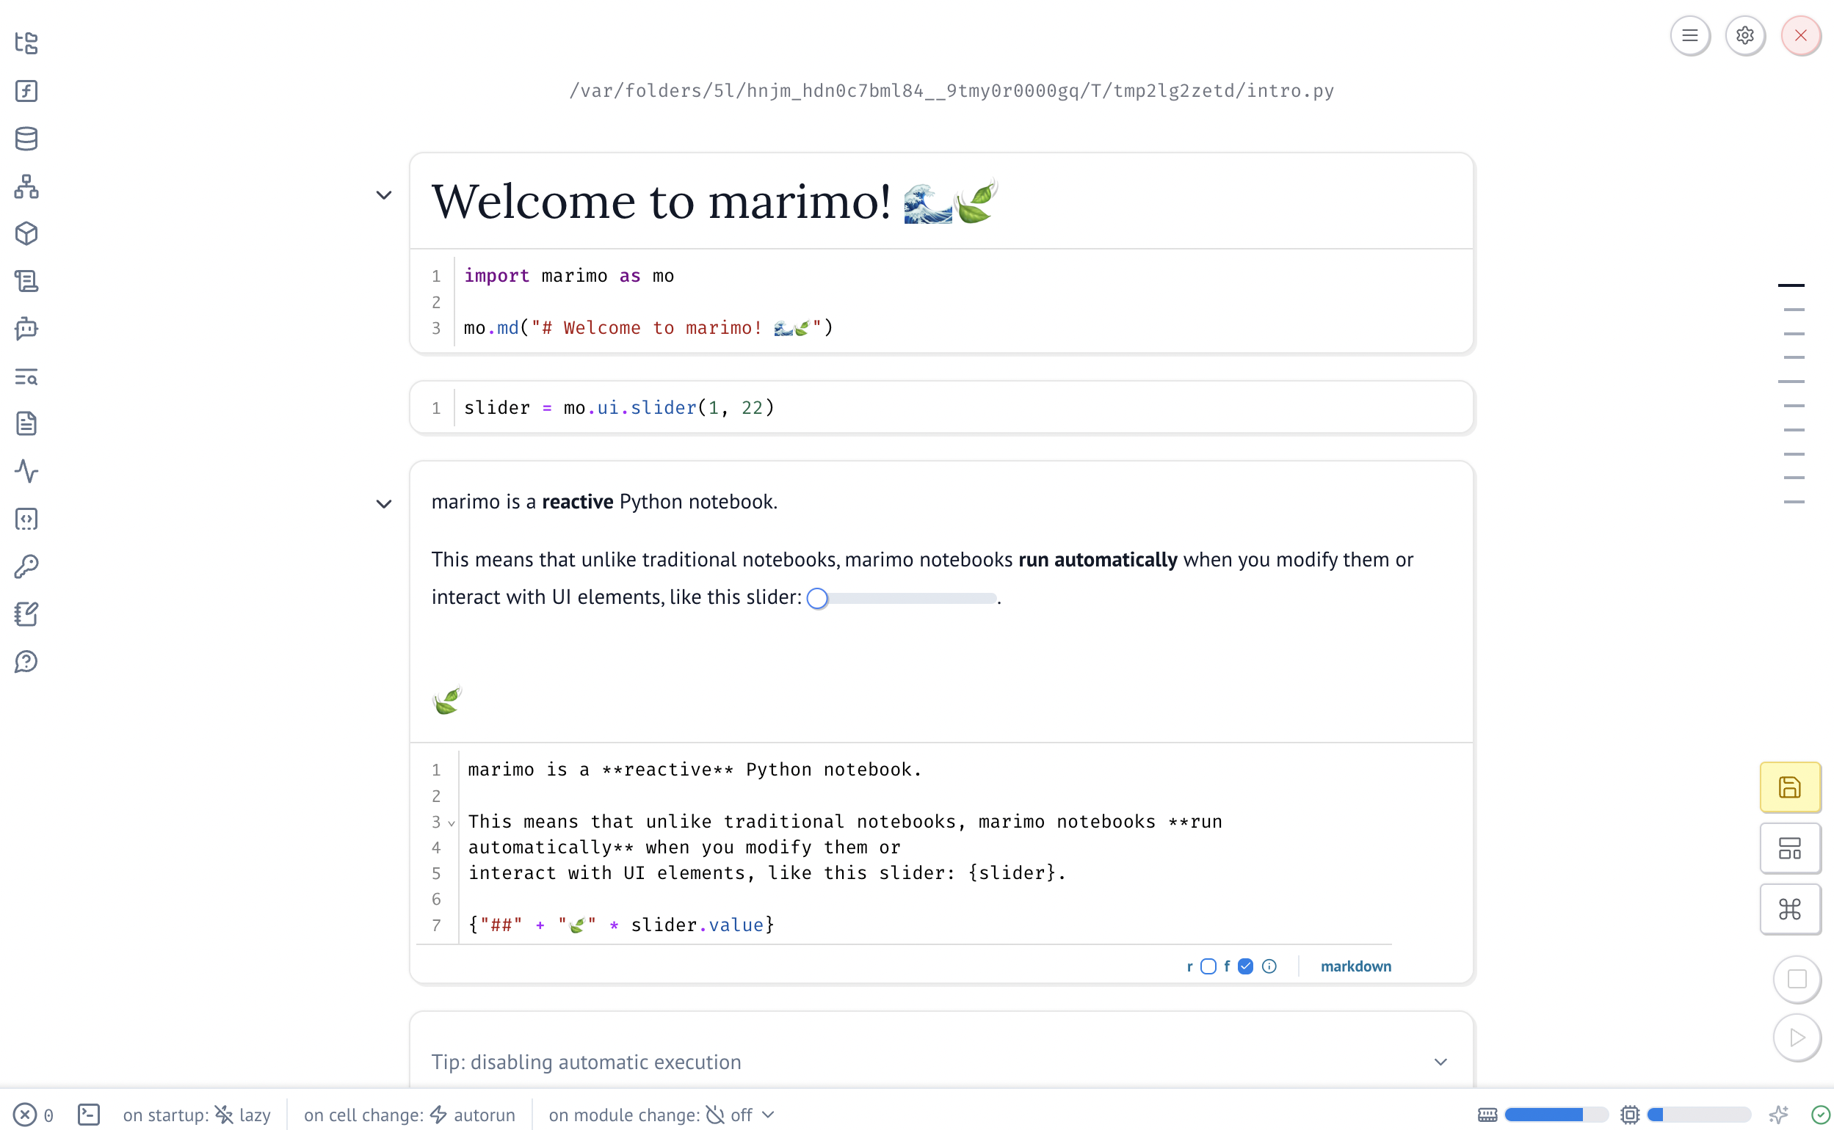Viewport: 1834px width, 1130px height.
Task: Open the secrets key panel
Action: pos(26,566)
